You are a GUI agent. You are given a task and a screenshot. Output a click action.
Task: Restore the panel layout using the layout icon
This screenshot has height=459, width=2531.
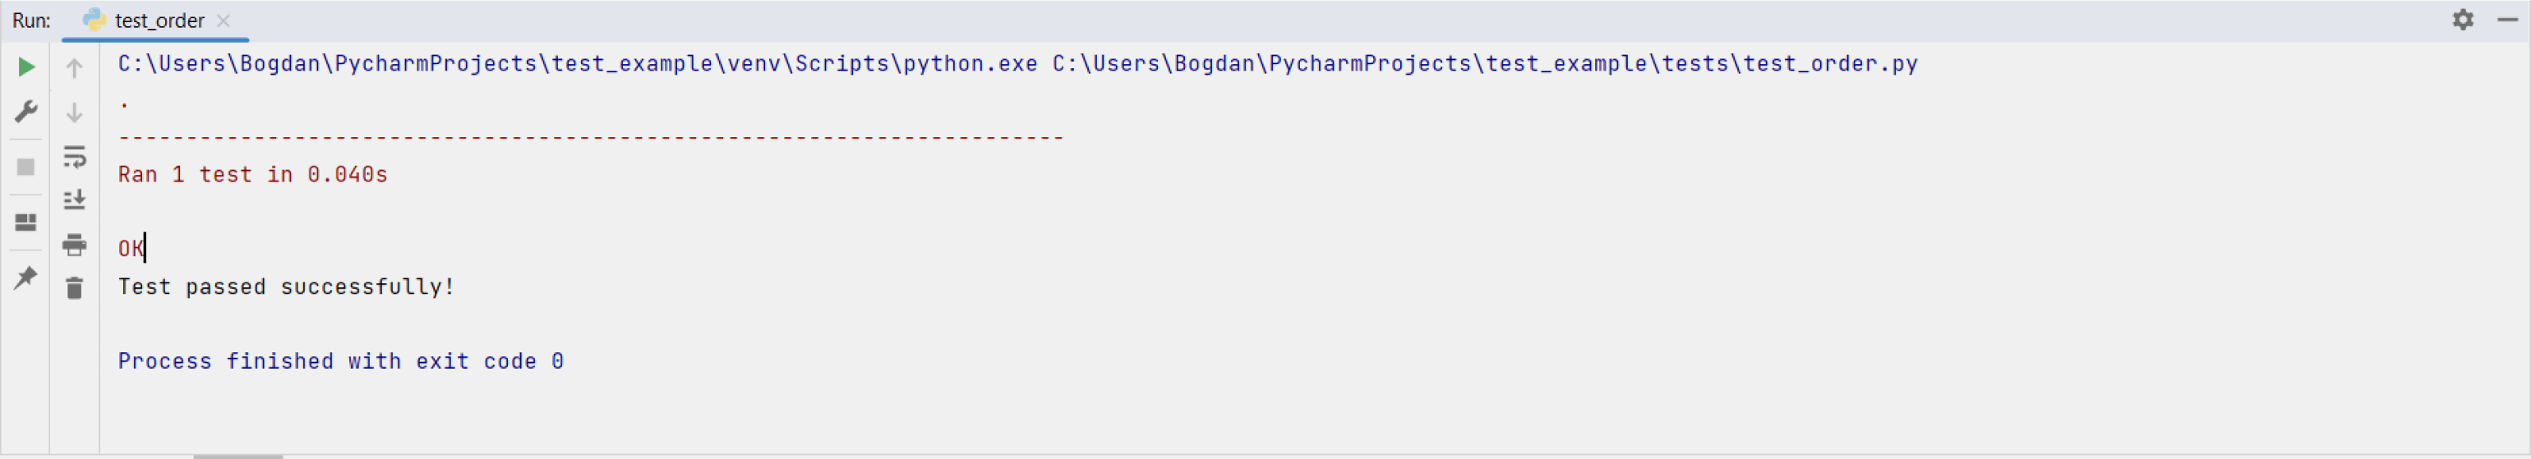pos(26,223)
